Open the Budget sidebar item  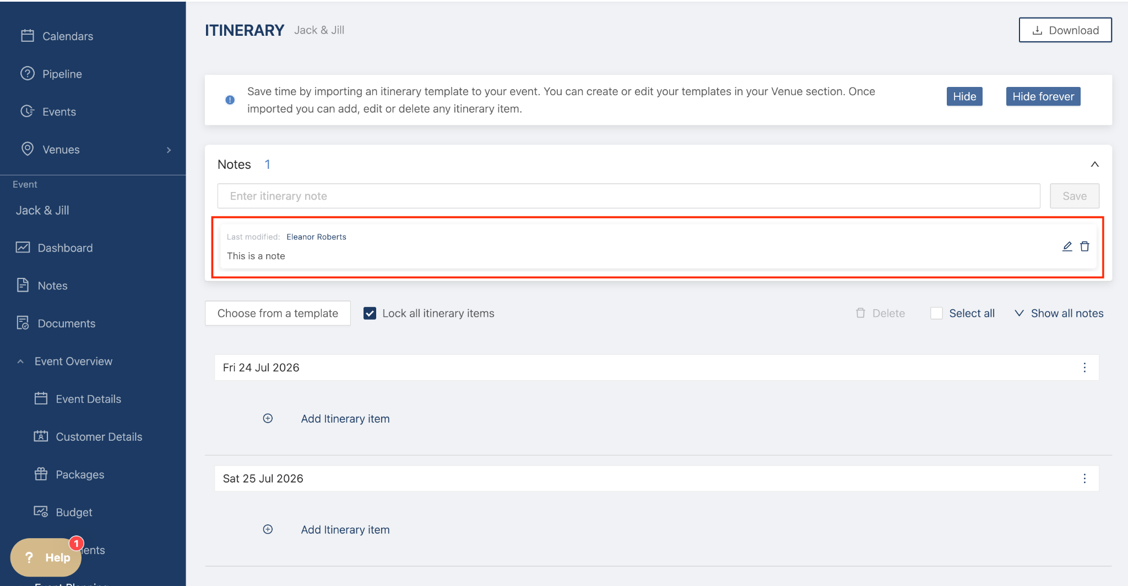point(74,512)
